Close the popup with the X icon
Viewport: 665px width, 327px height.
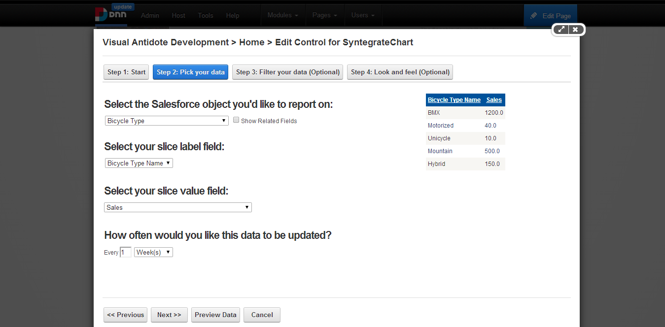coord(575,30)
